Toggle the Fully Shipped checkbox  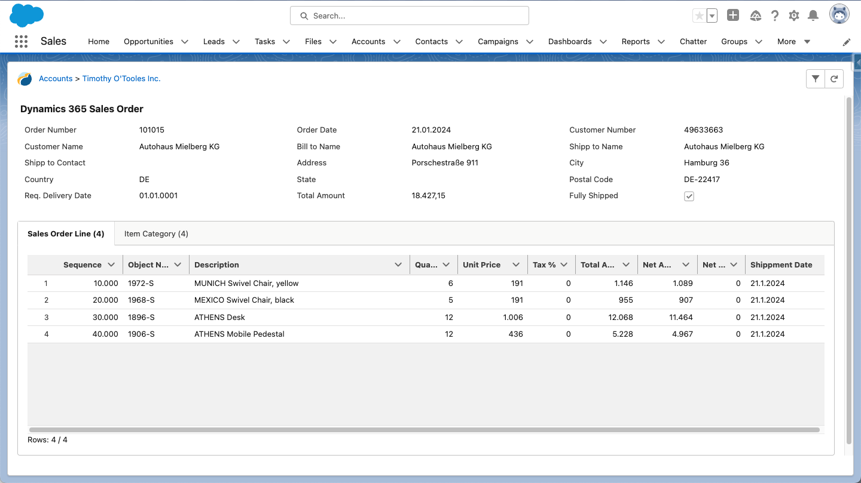(x=689, y=196)
